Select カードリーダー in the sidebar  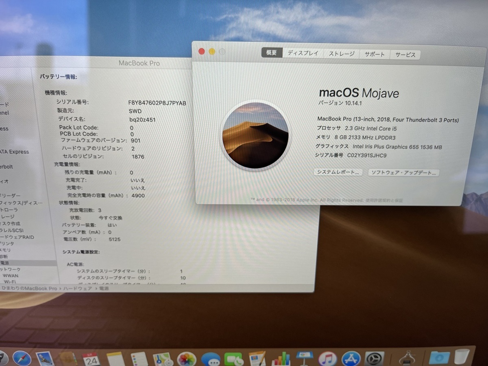click(10, 196)
